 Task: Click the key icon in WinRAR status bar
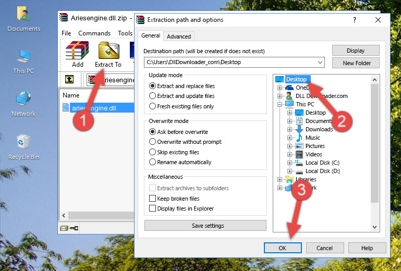pyautogui.click(x=74, y=228)
